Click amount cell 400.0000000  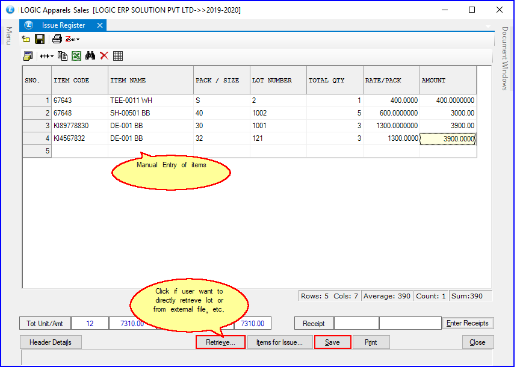pos(448,100)
